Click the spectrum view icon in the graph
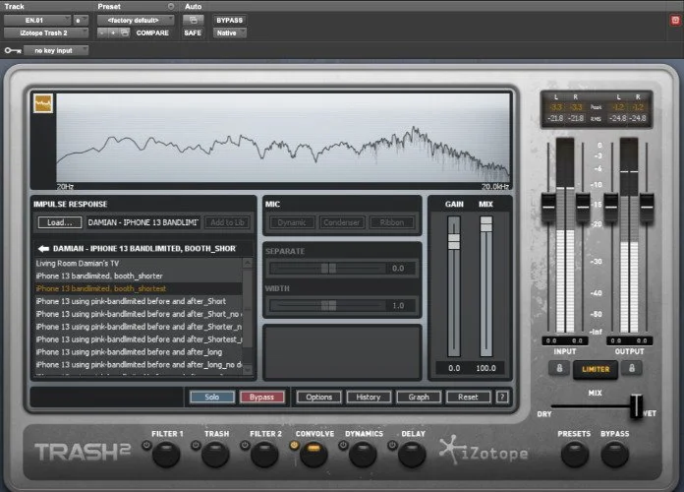Viewport: 684px width, 492px height. tap(43, 103)
